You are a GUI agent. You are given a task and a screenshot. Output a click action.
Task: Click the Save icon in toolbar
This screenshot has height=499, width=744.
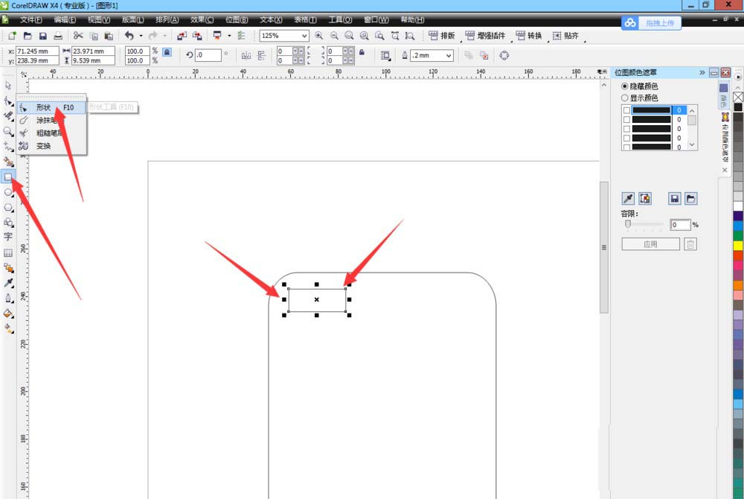click(x=42, y=36)
